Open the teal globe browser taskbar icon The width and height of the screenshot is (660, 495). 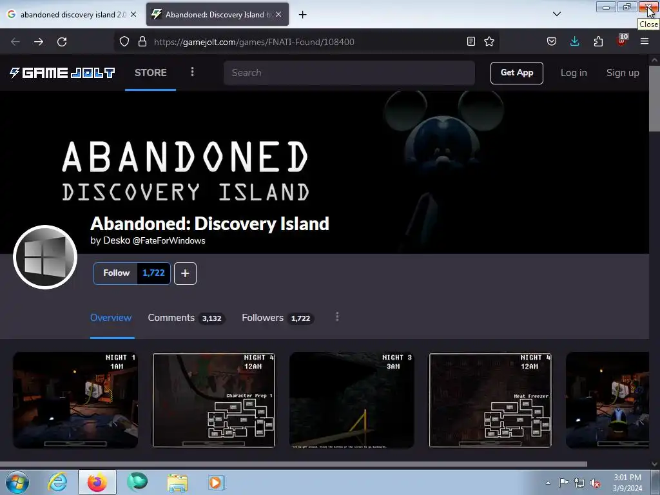point(137,482)
